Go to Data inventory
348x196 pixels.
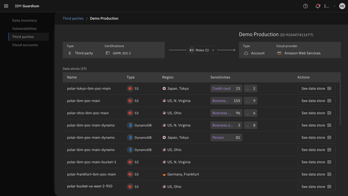click(25, 20)
